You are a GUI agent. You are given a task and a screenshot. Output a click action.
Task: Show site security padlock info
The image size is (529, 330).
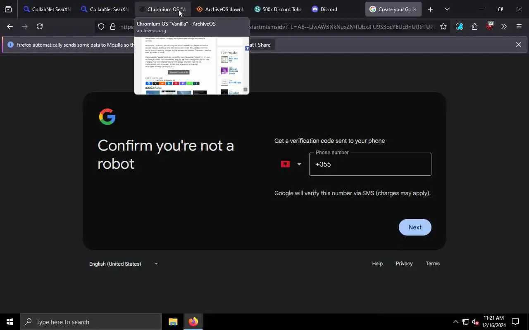click(x=112, y=27)
